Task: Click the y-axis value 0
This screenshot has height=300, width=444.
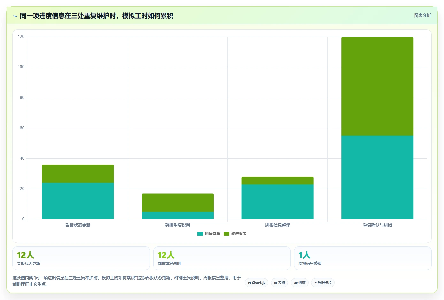Action: click(x=23, y=219)
